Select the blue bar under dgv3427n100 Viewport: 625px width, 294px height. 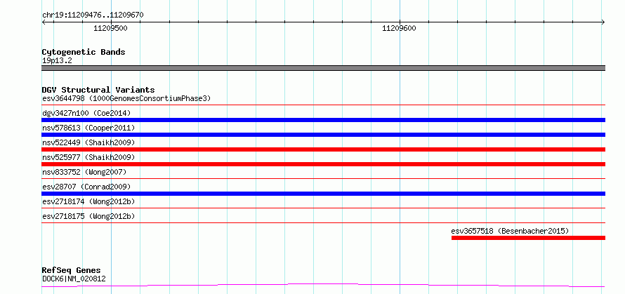(x=323, y=120)
